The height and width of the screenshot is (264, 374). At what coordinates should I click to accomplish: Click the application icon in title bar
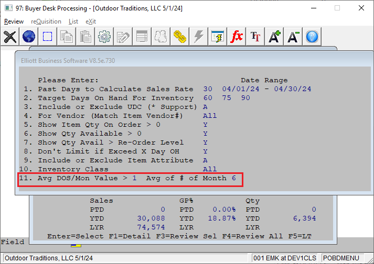pos(9,8)
